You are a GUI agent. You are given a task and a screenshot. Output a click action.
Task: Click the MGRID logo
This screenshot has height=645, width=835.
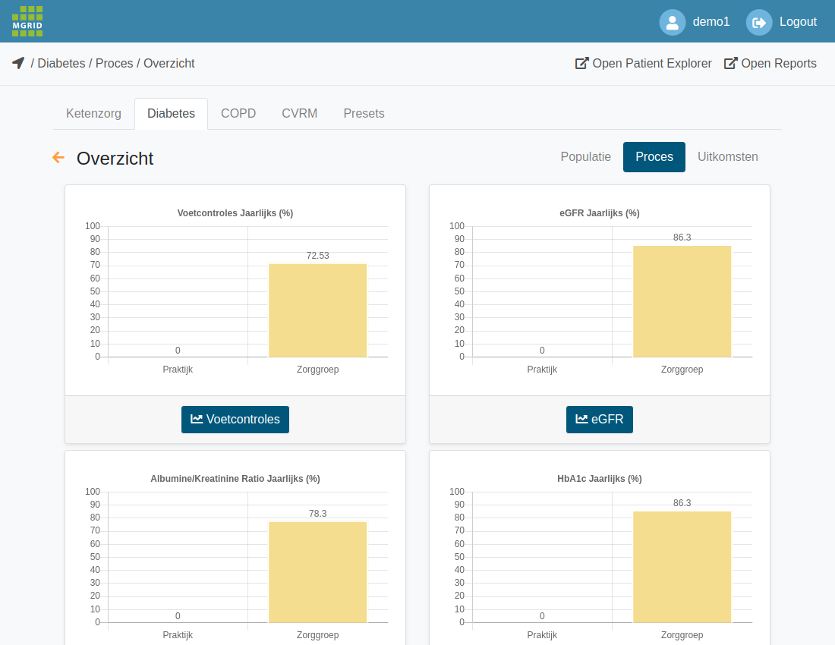(27, 21)
